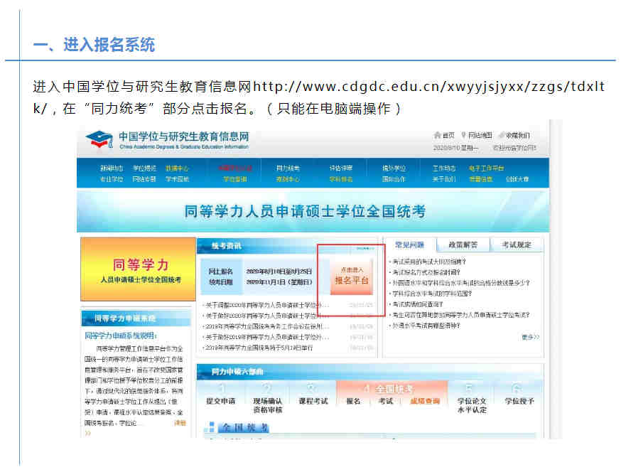621x472 pixels.
Task: Click the graduation cap site logo
Action: [99, 139]
